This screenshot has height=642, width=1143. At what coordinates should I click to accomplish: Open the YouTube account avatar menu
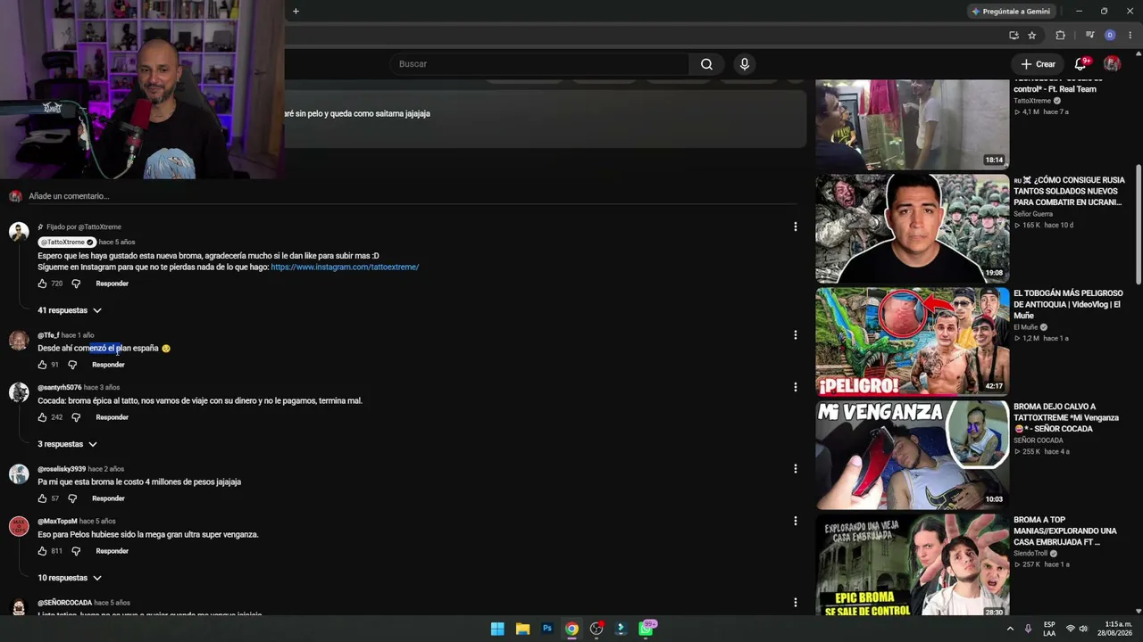tap(1112, 64)
